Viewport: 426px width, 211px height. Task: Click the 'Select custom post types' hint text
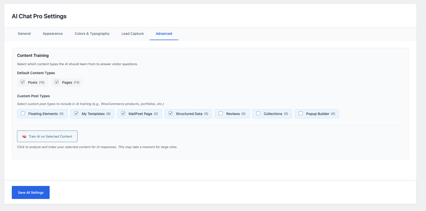pyautogui.click(x=91, y=104)
